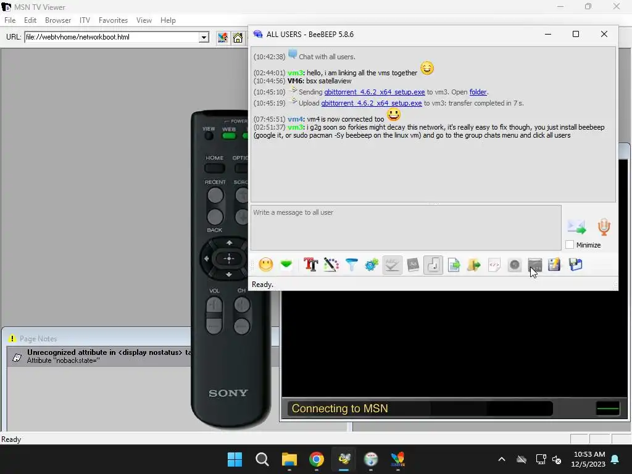
Task: Expand the URL address dropdown
Action: (204, 38)
